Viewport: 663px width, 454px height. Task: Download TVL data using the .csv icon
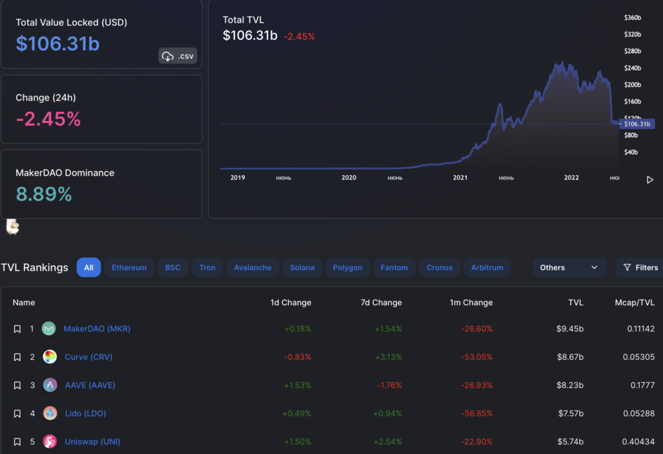[x=177, y=56]
